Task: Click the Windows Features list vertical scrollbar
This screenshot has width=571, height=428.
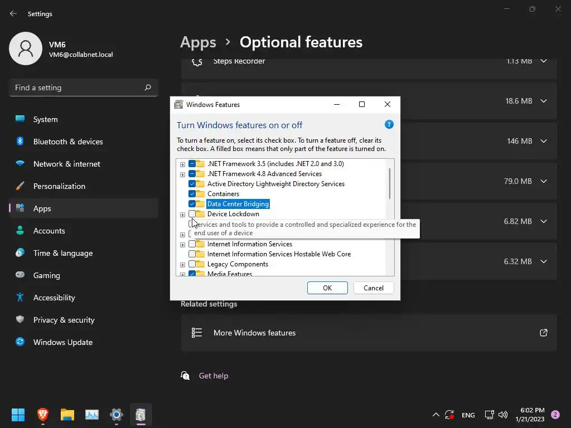Action: click(390, 183)
